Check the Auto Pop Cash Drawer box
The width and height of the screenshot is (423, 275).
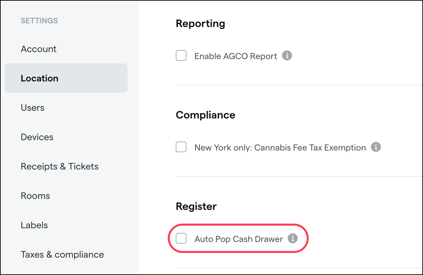(181, 238)
